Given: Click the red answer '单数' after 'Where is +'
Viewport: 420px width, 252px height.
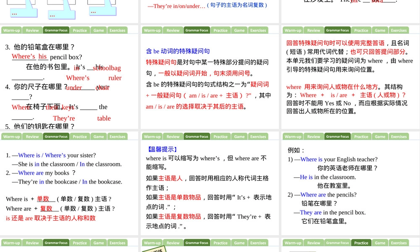Looking at the screenshot, I should tap(43, 199).
